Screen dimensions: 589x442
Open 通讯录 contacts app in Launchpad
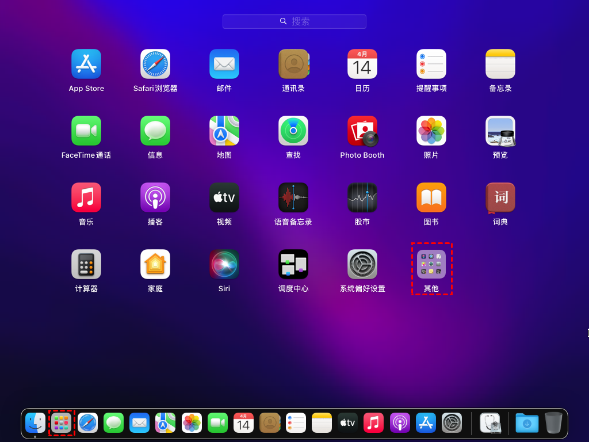pyautogui.click(x=293, y=64)
